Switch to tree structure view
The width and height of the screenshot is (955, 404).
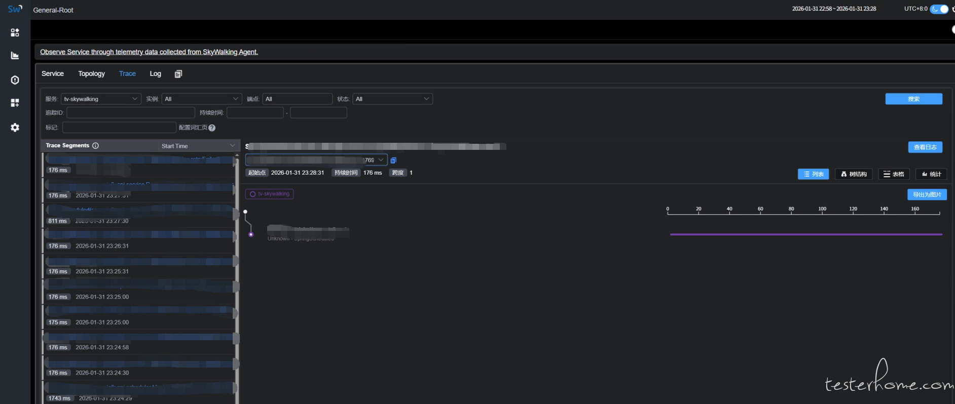854,174
